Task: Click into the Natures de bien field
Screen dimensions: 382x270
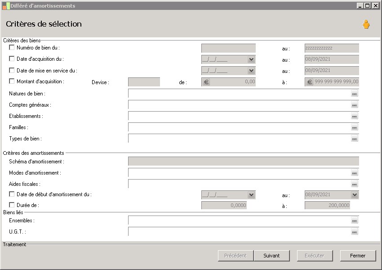Action: point(239,94)
